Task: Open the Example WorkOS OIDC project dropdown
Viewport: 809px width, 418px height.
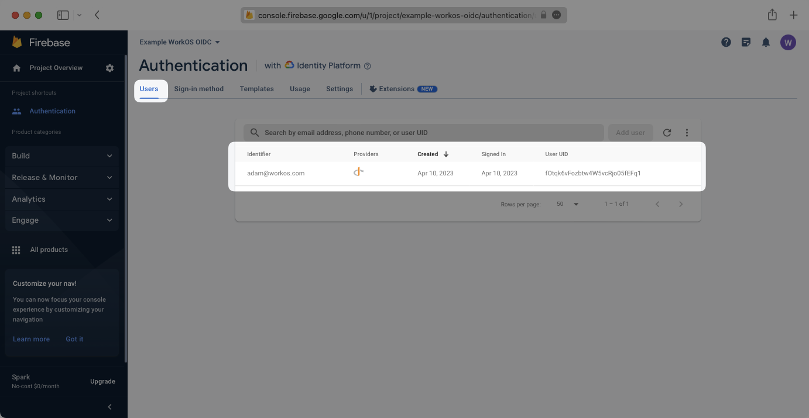Action: (x=180, y=42)
